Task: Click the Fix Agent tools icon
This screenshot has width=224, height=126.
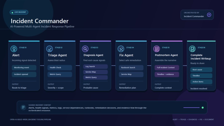Action: (121, 49)
